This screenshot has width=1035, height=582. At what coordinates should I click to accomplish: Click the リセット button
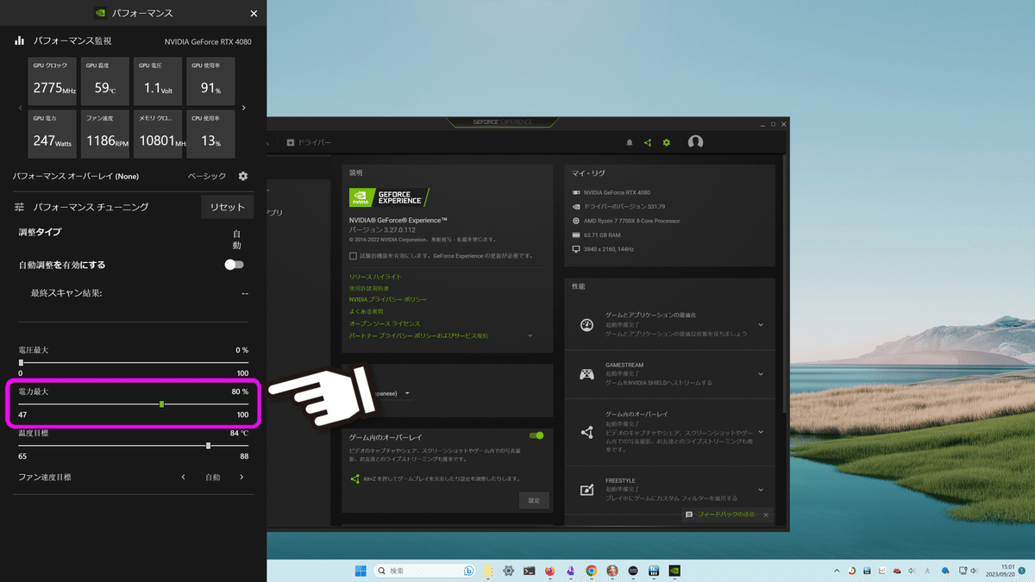pyautogui.click(x=228, y=207)
